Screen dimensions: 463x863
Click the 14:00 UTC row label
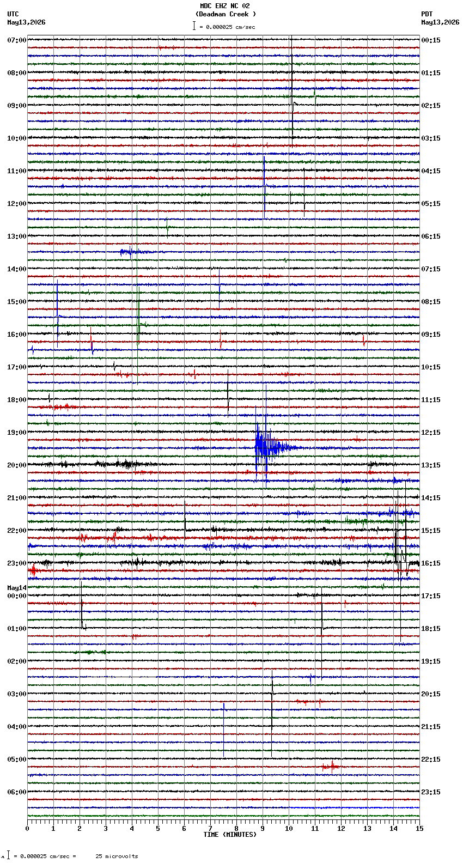click(x=17, y=269)
